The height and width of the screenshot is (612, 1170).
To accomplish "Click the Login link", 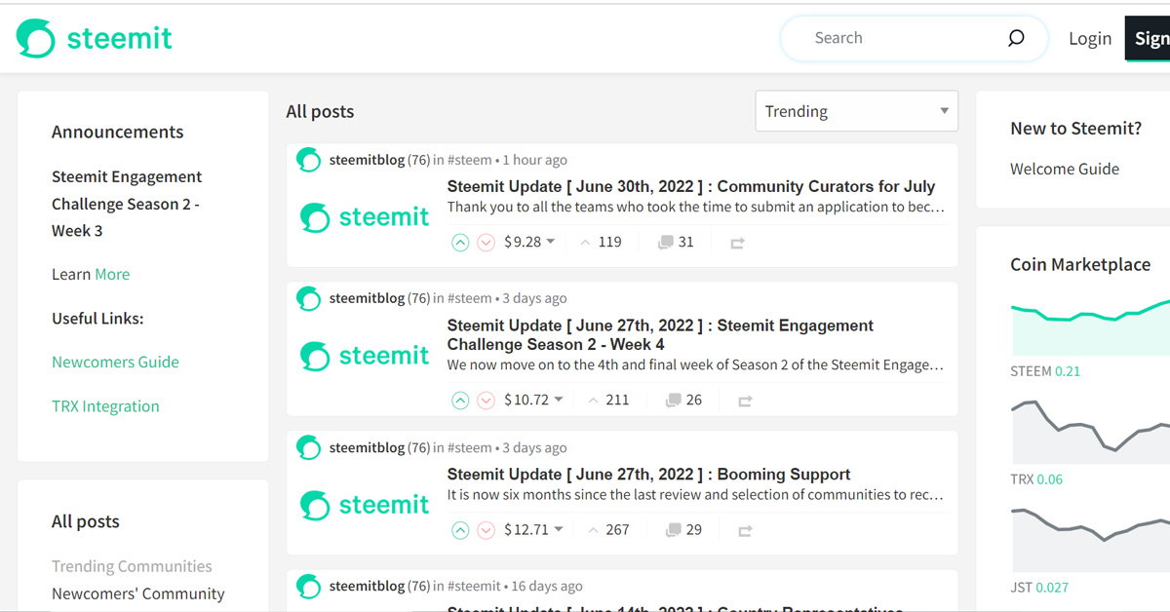I will [1089, 38].
